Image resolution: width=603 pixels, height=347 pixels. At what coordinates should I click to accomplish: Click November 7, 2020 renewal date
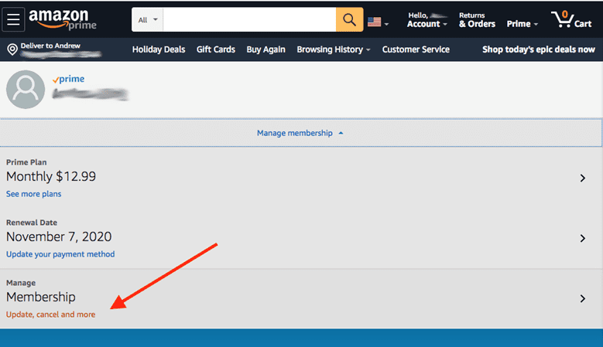[x=59, y=236]
